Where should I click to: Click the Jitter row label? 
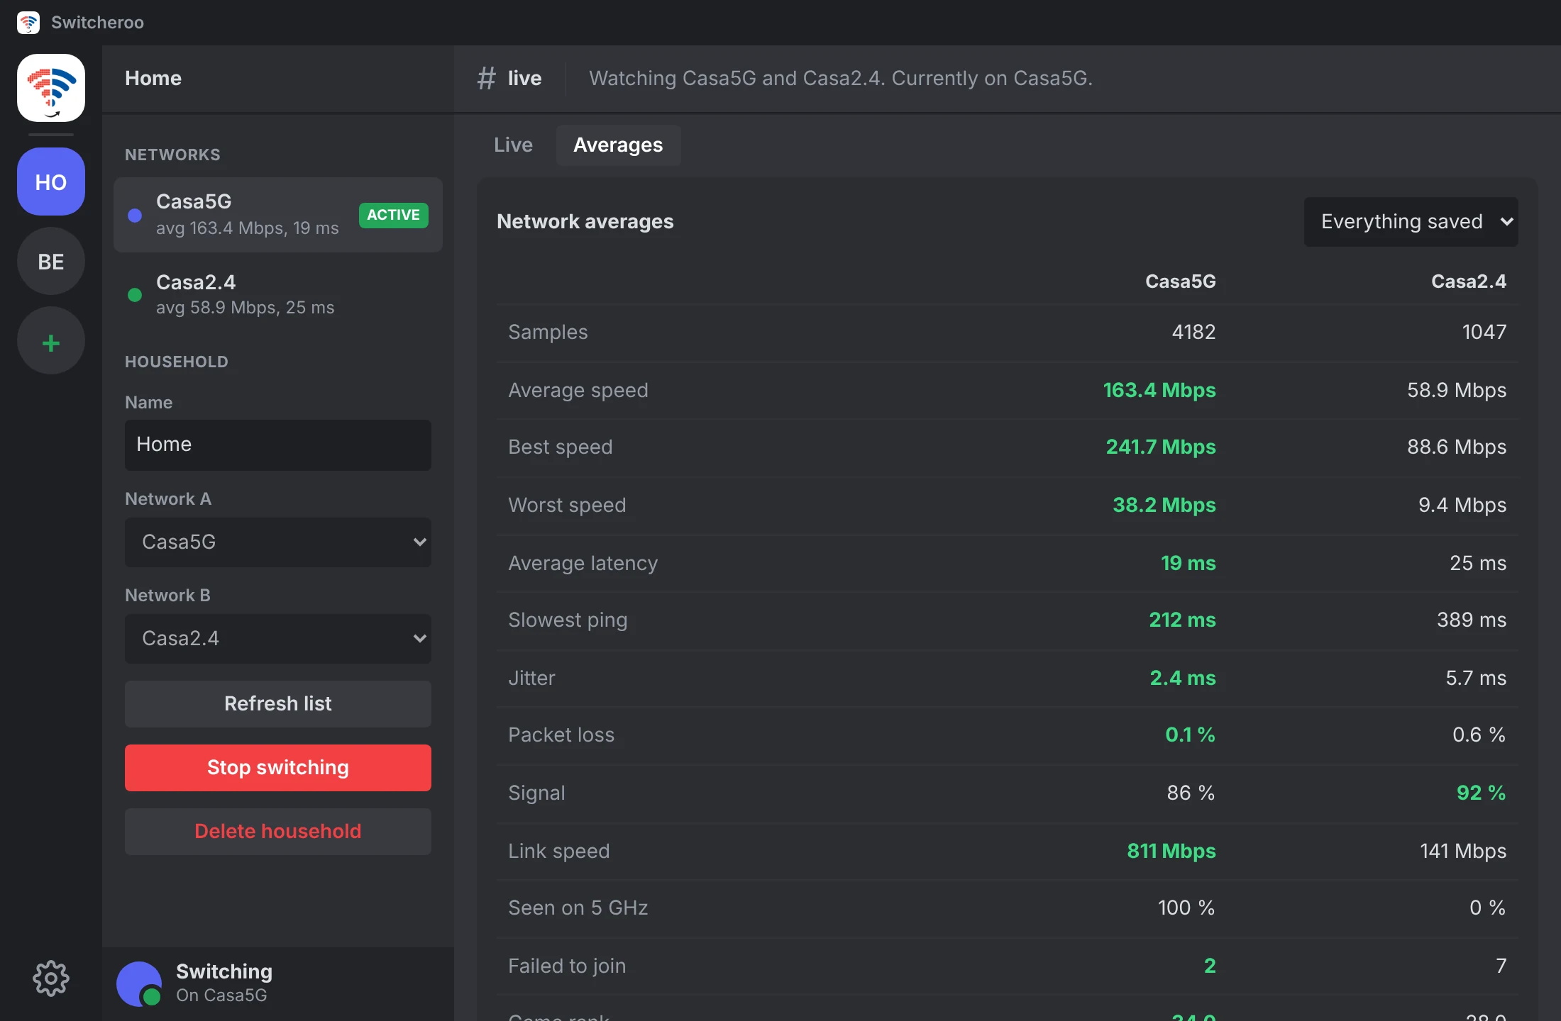pyautogui.click(x=531, y=678)
